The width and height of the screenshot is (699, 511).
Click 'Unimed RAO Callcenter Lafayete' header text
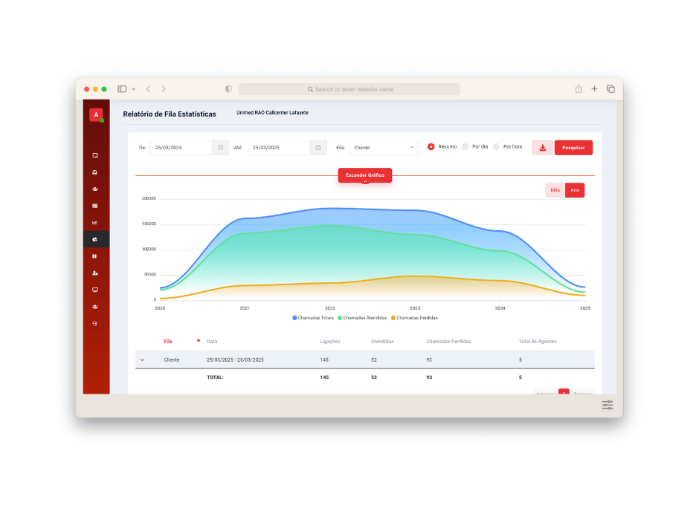[272, 113]
